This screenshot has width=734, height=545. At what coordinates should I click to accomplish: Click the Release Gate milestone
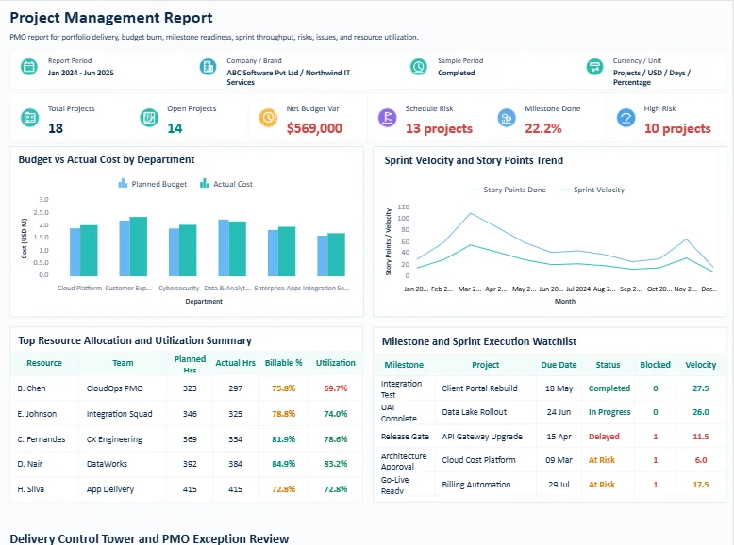405,437
